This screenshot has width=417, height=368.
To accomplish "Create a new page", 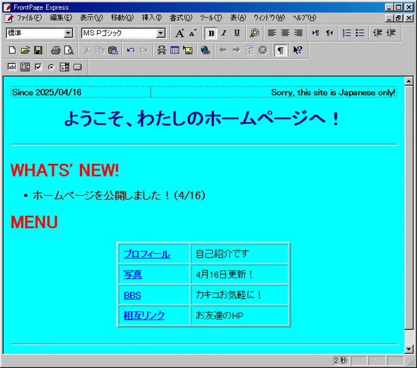I will click(12, 50).
